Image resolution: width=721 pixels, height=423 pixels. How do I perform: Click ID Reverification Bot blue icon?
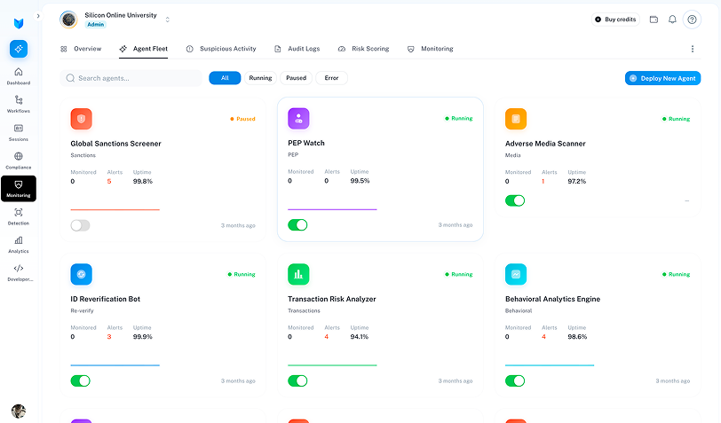pos(82,274)
